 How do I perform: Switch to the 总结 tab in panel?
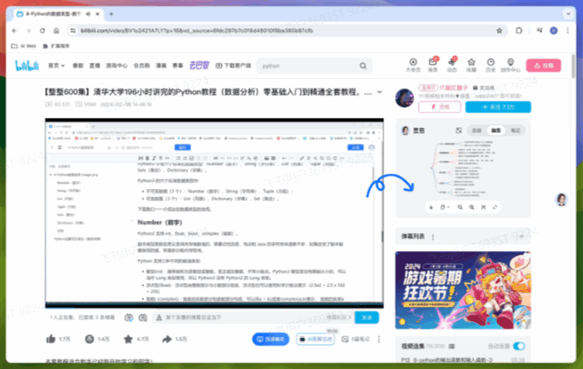pos(477,130)
